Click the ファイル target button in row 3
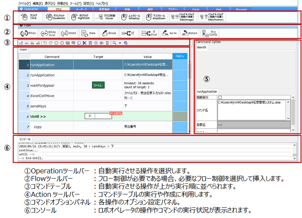 [98, 85]
